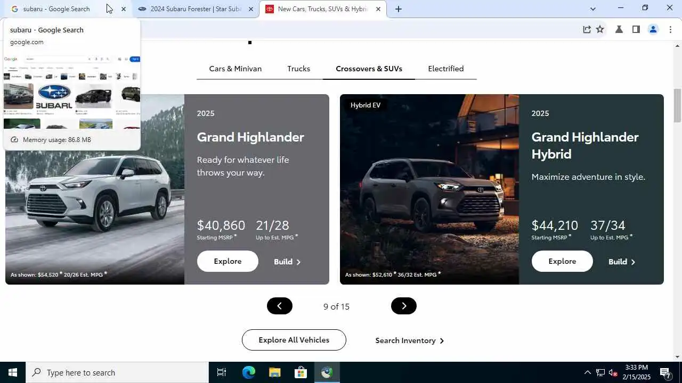Image resolution: width=682 pixels, height=383 pixels.
Task: Click the $40,860 starting MSRP
Action: 221,225
